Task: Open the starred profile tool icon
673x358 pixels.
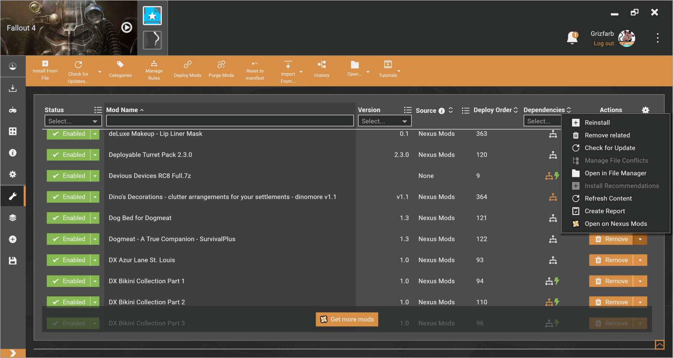Action: (x=152, y=15)
